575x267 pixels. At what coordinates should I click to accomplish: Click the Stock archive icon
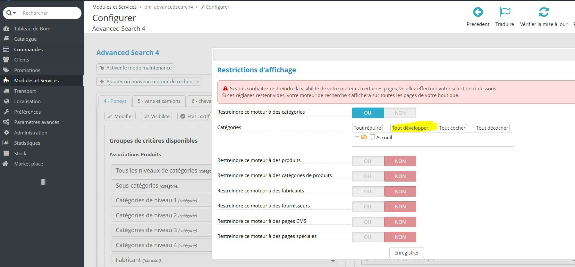pos(6,153)
